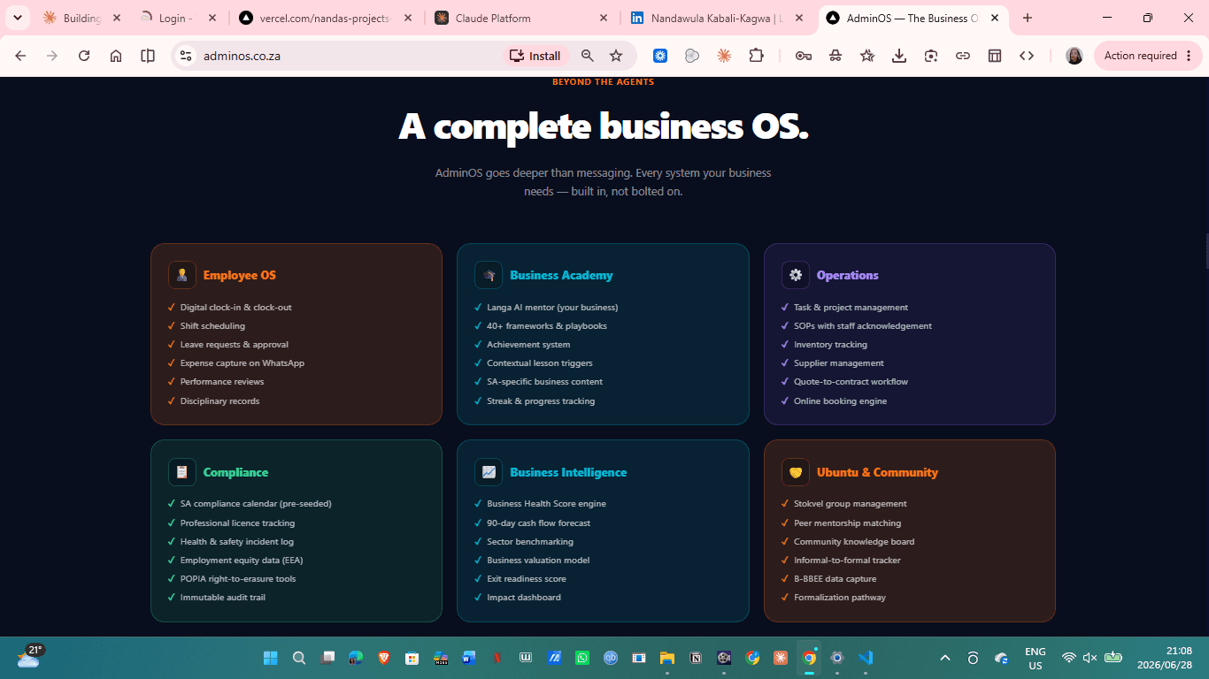Open Windows taskbar Search

click(299, 658)
